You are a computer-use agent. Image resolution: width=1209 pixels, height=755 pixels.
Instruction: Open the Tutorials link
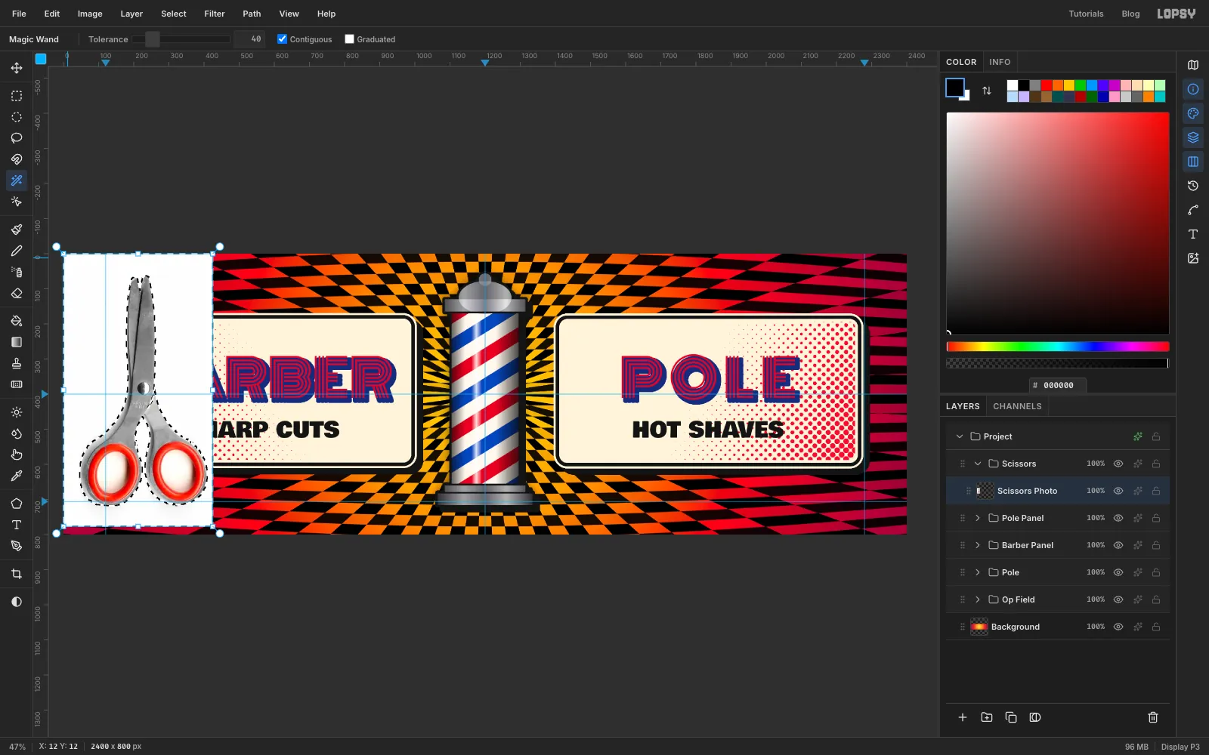click(1086, 14)
